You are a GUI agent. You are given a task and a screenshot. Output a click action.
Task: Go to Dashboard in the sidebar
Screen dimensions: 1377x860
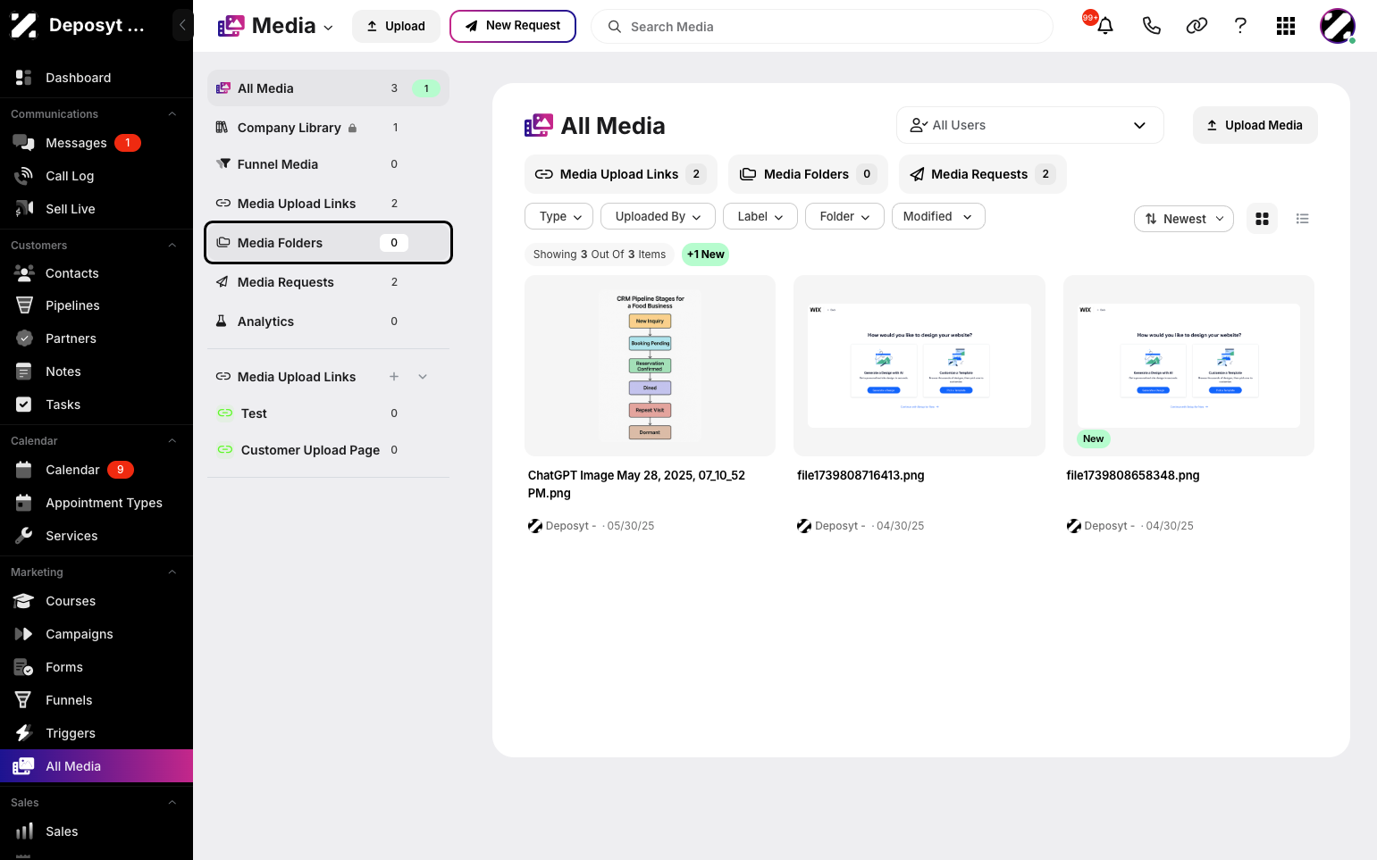pos(97,78)
